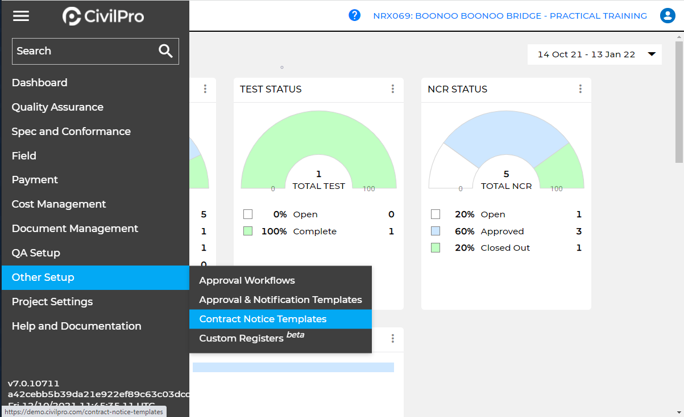Open the date range dropdown
Viewport: 684px width, 417px height.
(x=594, y=54)
